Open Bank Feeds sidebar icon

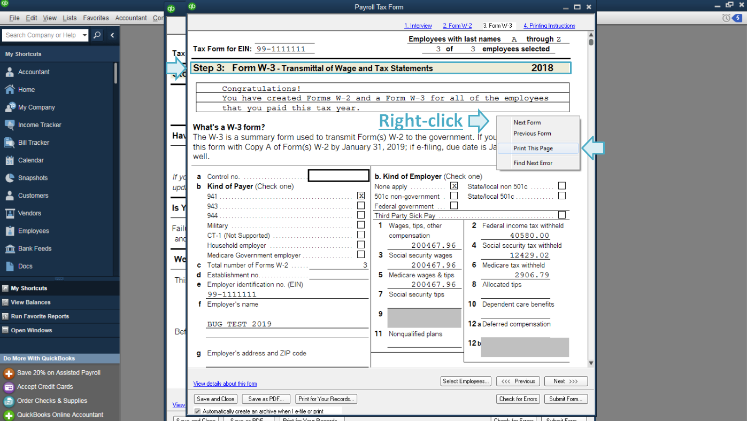coord(10,248)
